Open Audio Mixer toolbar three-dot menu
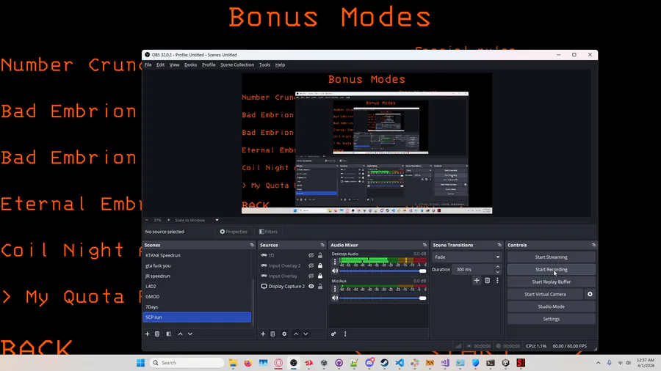The image size is (661, 371). 345,334
